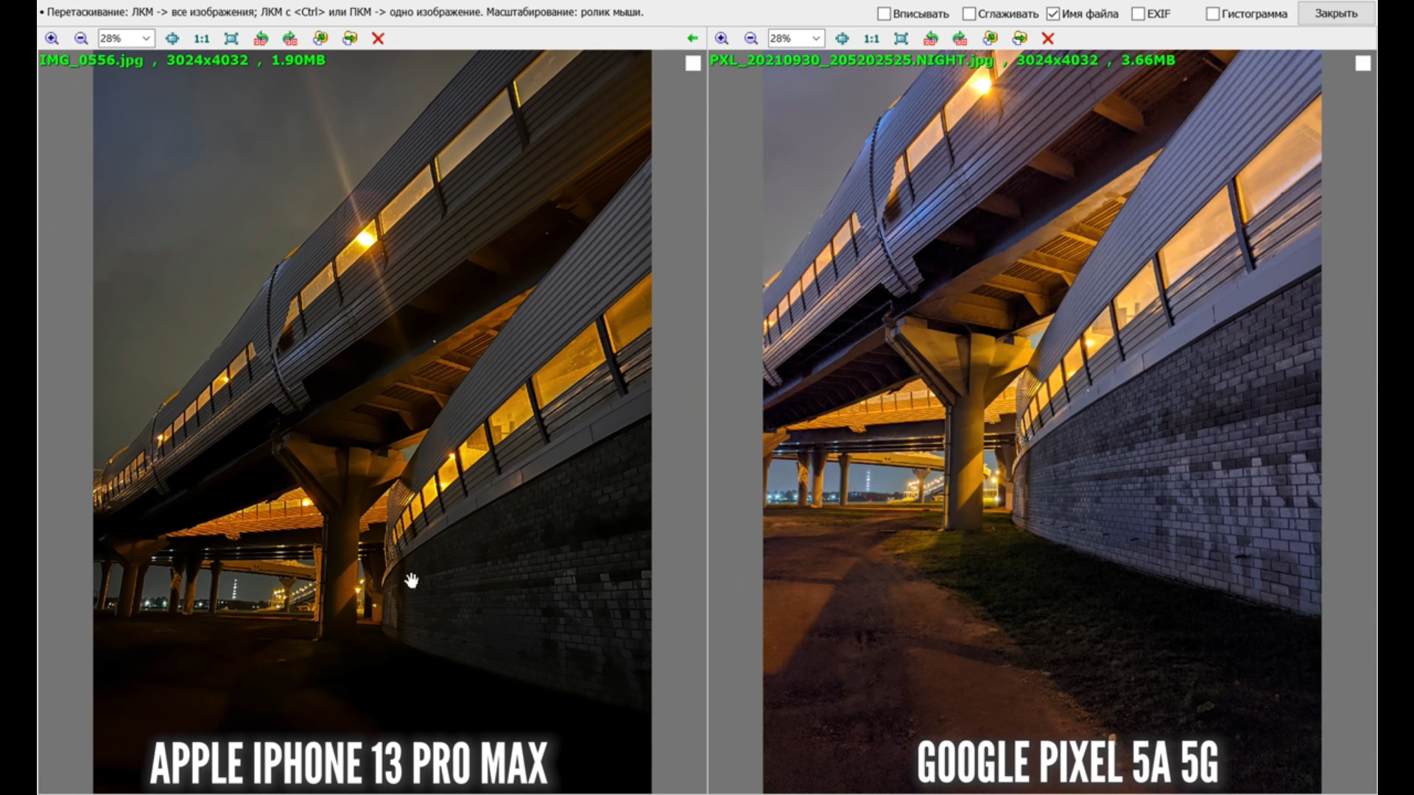Delete the left image with red X
The width and height of the screenshot is (1414, 795).
point(378,38)
